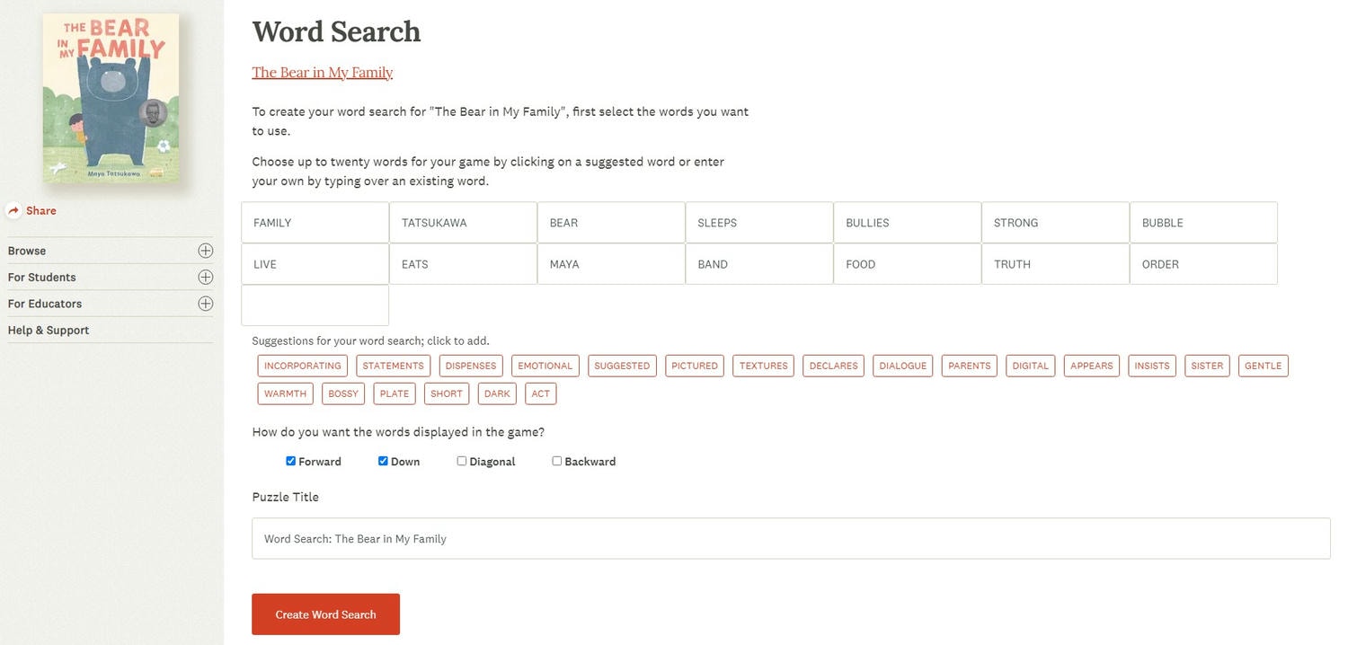Viewport: 1348px width, 645px height.
Task: Expand the For Educators plus icon
Action: [x=206, y=304]
